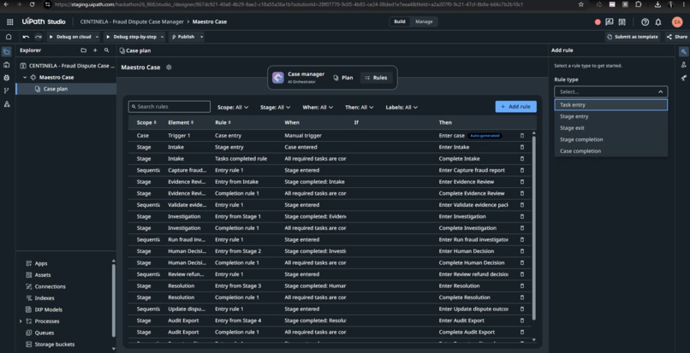This screenshot has width=690, height=353.
Task: Collapse the Maestro Case tree node
Action: 25,78
